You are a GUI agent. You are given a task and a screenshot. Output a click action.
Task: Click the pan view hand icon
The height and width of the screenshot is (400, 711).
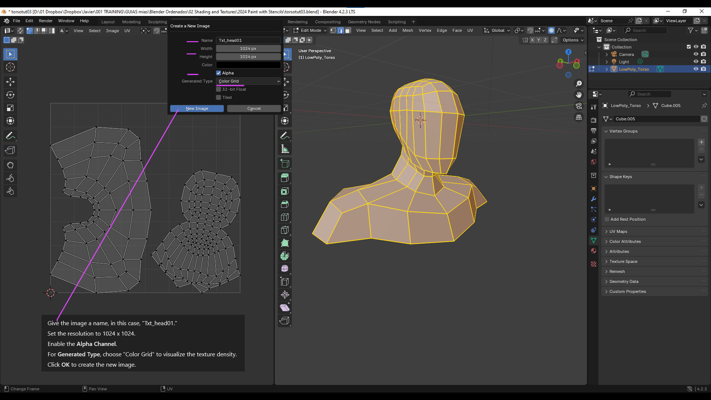click(579, 95)
